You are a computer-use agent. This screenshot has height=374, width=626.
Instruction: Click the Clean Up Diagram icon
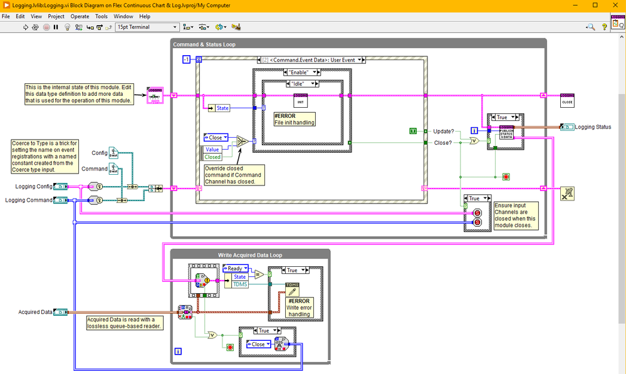tap(236, 27)
